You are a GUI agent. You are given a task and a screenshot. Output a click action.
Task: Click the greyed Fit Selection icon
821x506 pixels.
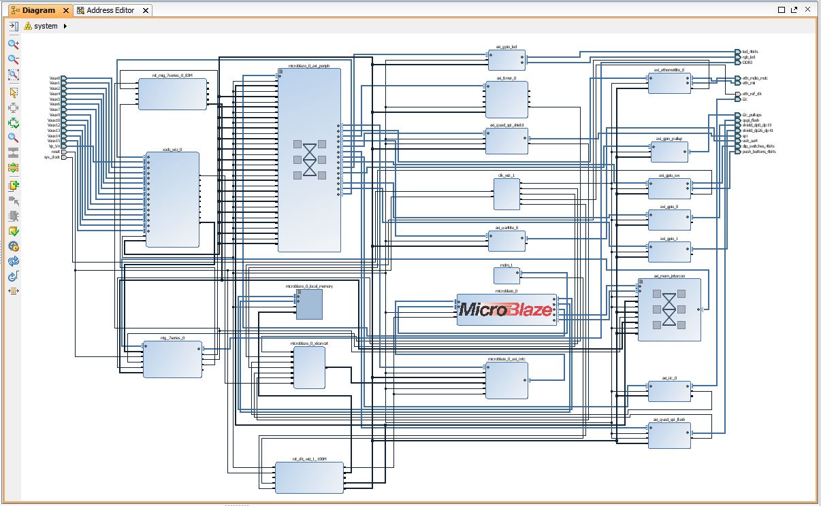point(13,108)
